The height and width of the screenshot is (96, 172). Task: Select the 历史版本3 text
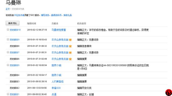pos(15,82)
